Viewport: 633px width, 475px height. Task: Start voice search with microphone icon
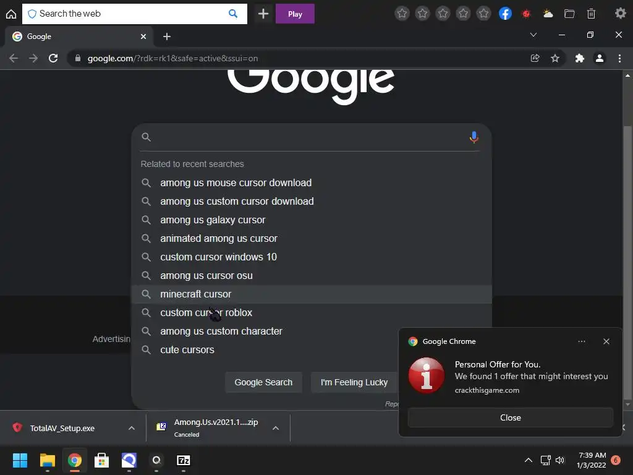474,137
